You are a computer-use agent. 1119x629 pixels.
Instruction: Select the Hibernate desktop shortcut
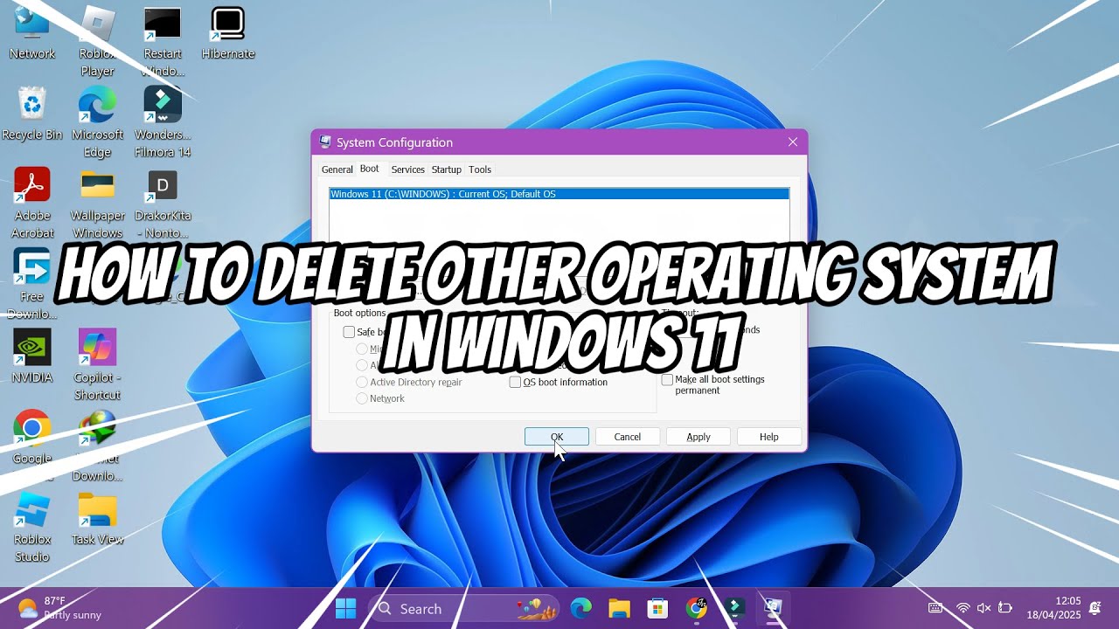point(228,33)
